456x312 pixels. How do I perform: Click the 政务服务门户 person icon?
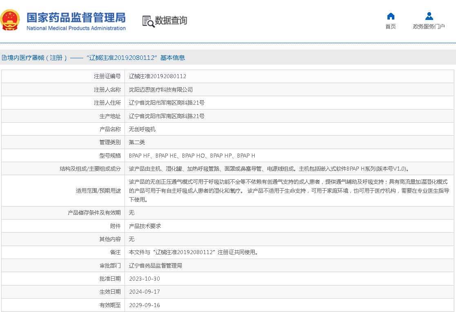pyautogui.click(x=429, y=16)
